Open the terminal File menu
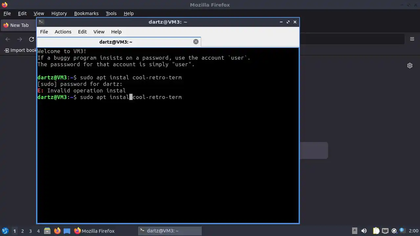Image resolution: width=420 pixels, height=236 pixels. (44, 32)
